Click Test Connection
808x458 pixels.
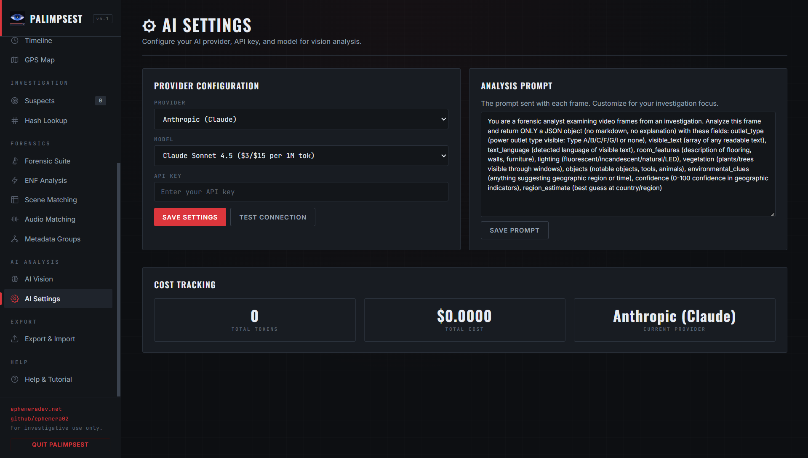pyautogui.click(x=273, y=217)
